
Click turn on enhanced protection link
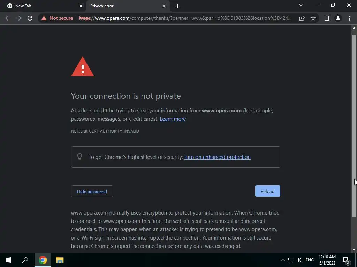click(218, 157)
